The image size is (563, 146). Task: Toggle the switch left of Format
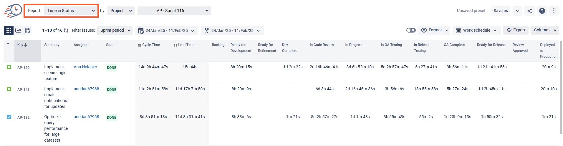(x=411, y=30)
